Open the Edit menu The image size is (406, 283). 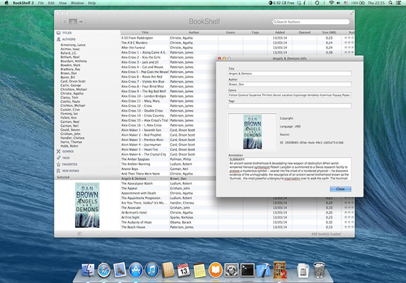[52, 3]
